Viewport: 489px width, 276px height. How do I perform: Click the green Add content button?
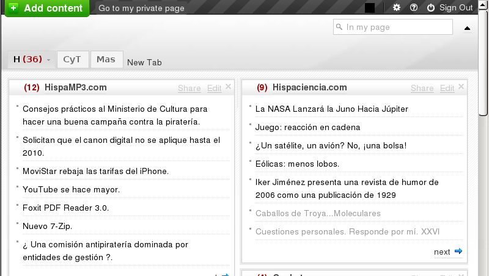(47, 8)
